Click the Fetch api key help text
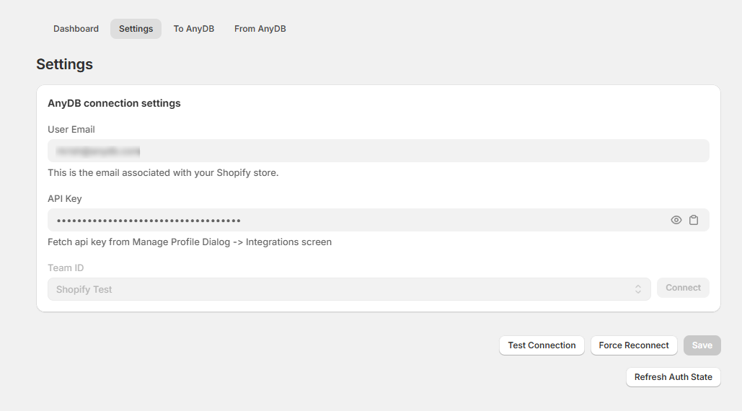The height and width of the screenshot is (411, 742). click(x=190, y=242)
